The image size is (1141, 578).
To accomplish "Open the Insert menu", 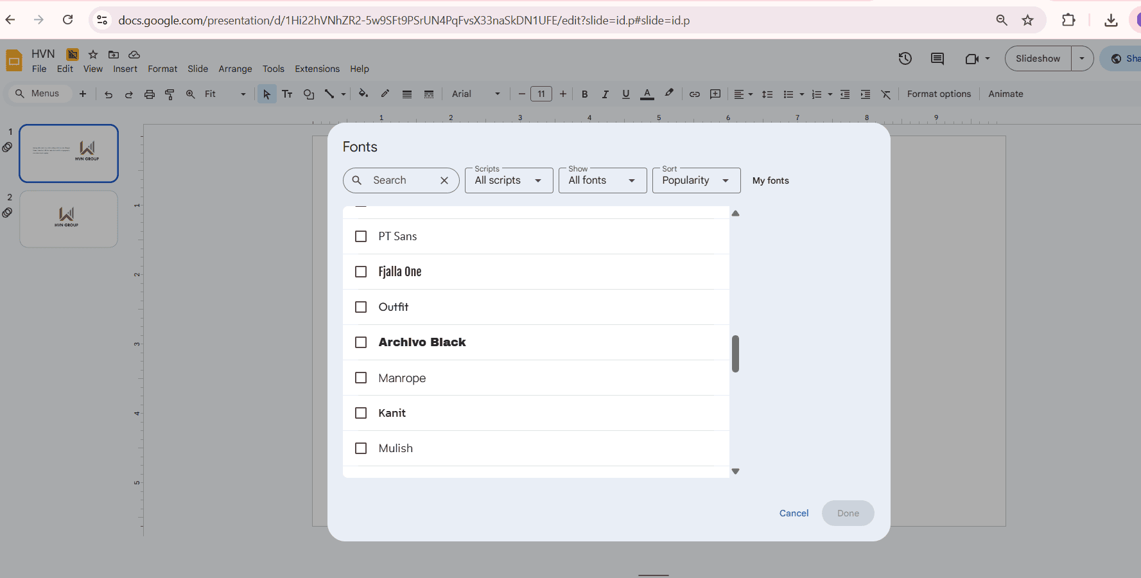I will 125,69.
